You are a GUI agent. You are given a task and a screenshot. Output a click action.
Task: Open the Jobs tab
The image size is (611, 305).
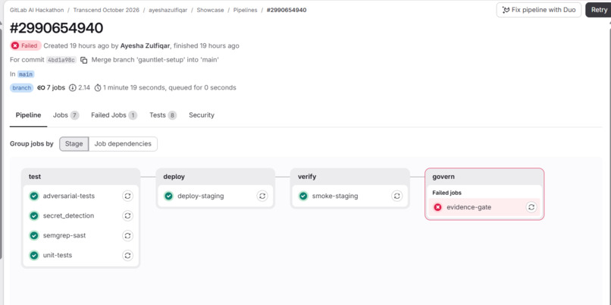point(66,115)
